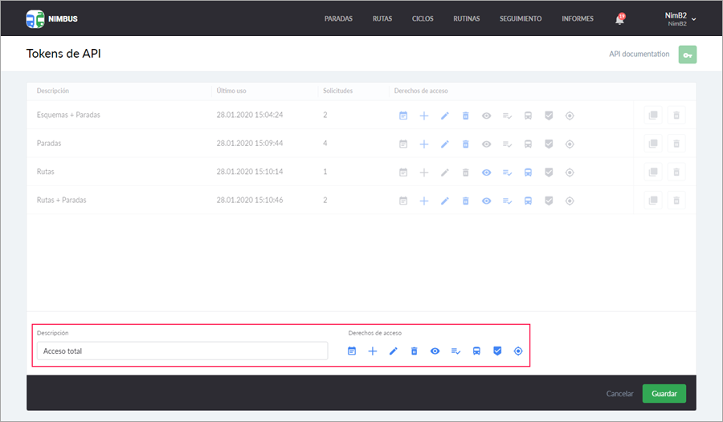Image resolution: width=723 pixels, height=422 pixels.
Task: Click the green API key icon button
Action: 687,55
